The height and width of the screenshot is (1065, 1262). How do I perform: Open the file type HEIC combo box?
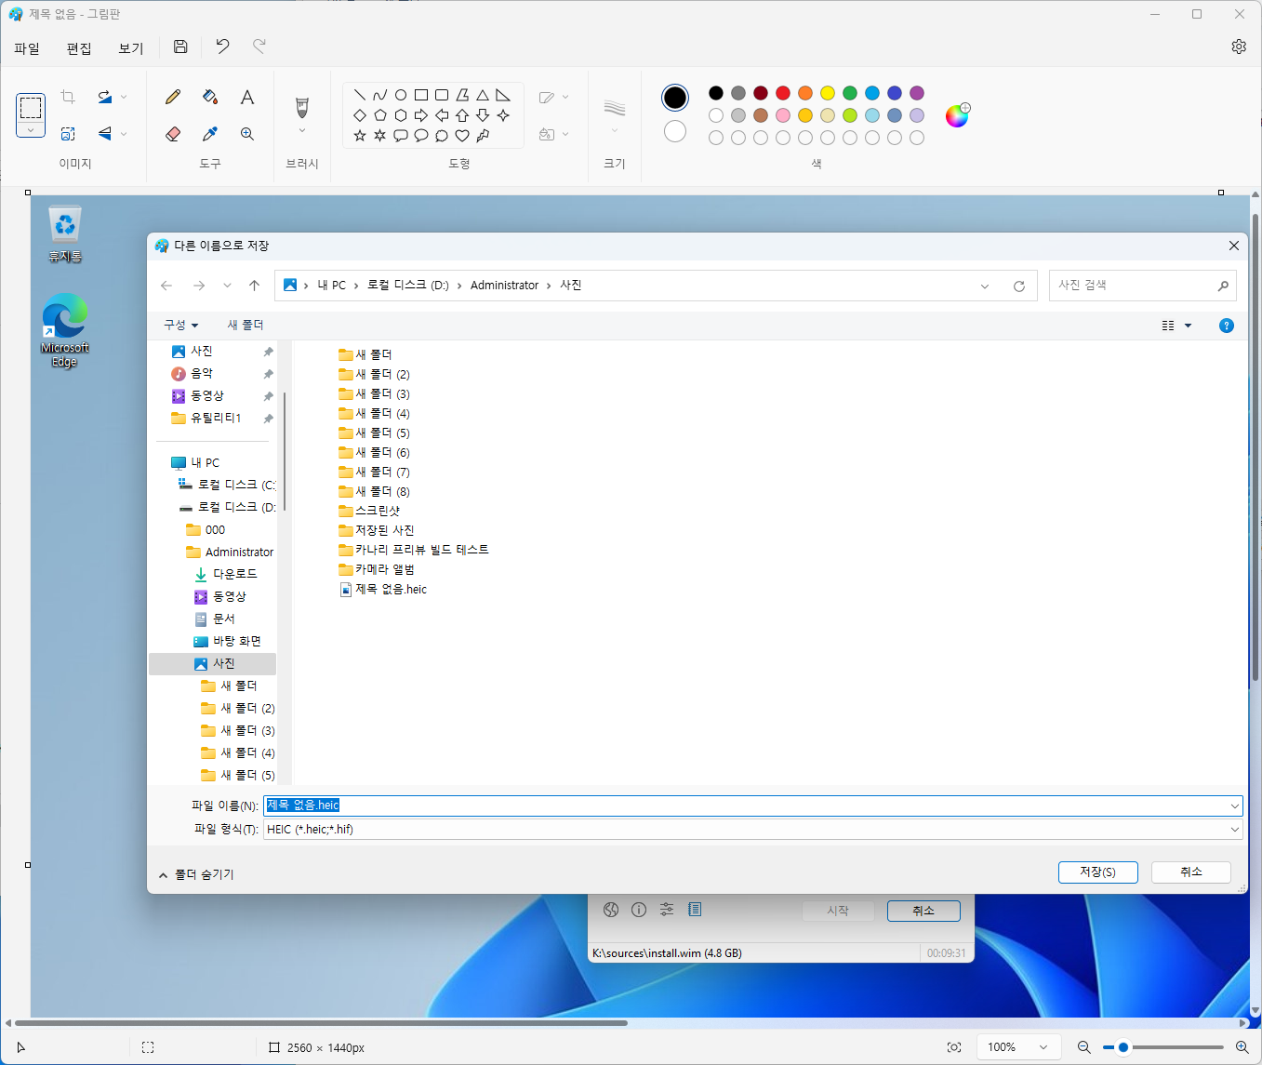point(753,830)
